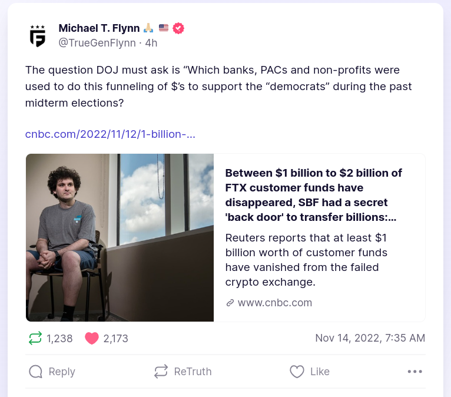Click the Michael T. Flynn profile avatar

point(38,35)
